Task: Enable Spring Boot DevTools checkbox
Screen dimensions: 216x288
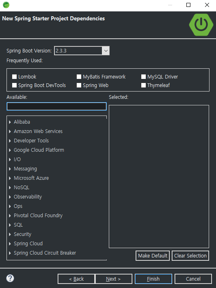Action: (14, 85)
